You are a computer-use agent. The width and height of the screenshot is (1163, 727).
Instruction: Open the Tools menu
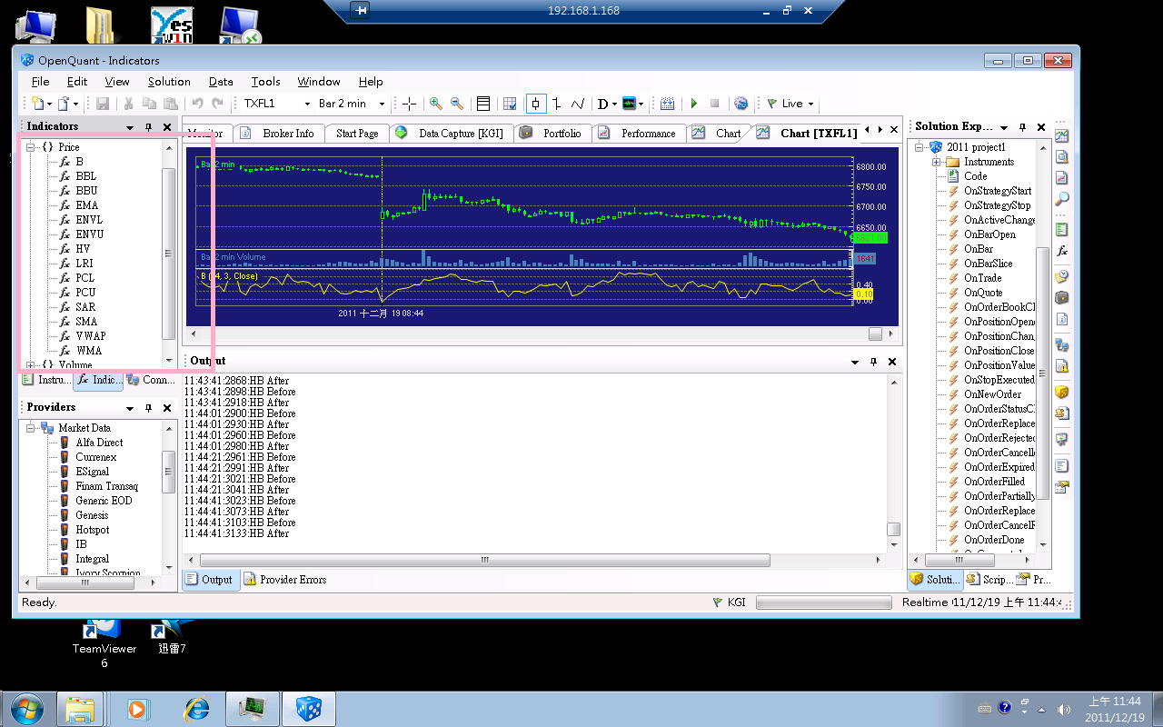(265, 82)
